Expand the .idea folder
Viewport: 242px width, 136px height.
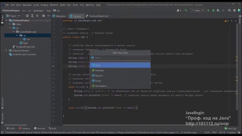pyautogui.click(x=10, y=24)
